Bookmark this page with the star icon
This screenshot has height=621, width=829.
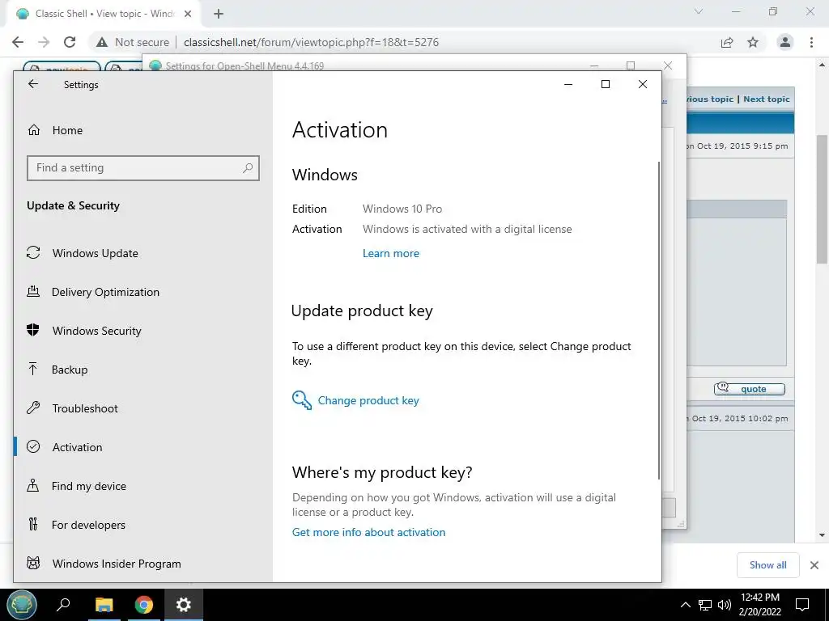tap(753, 42)
